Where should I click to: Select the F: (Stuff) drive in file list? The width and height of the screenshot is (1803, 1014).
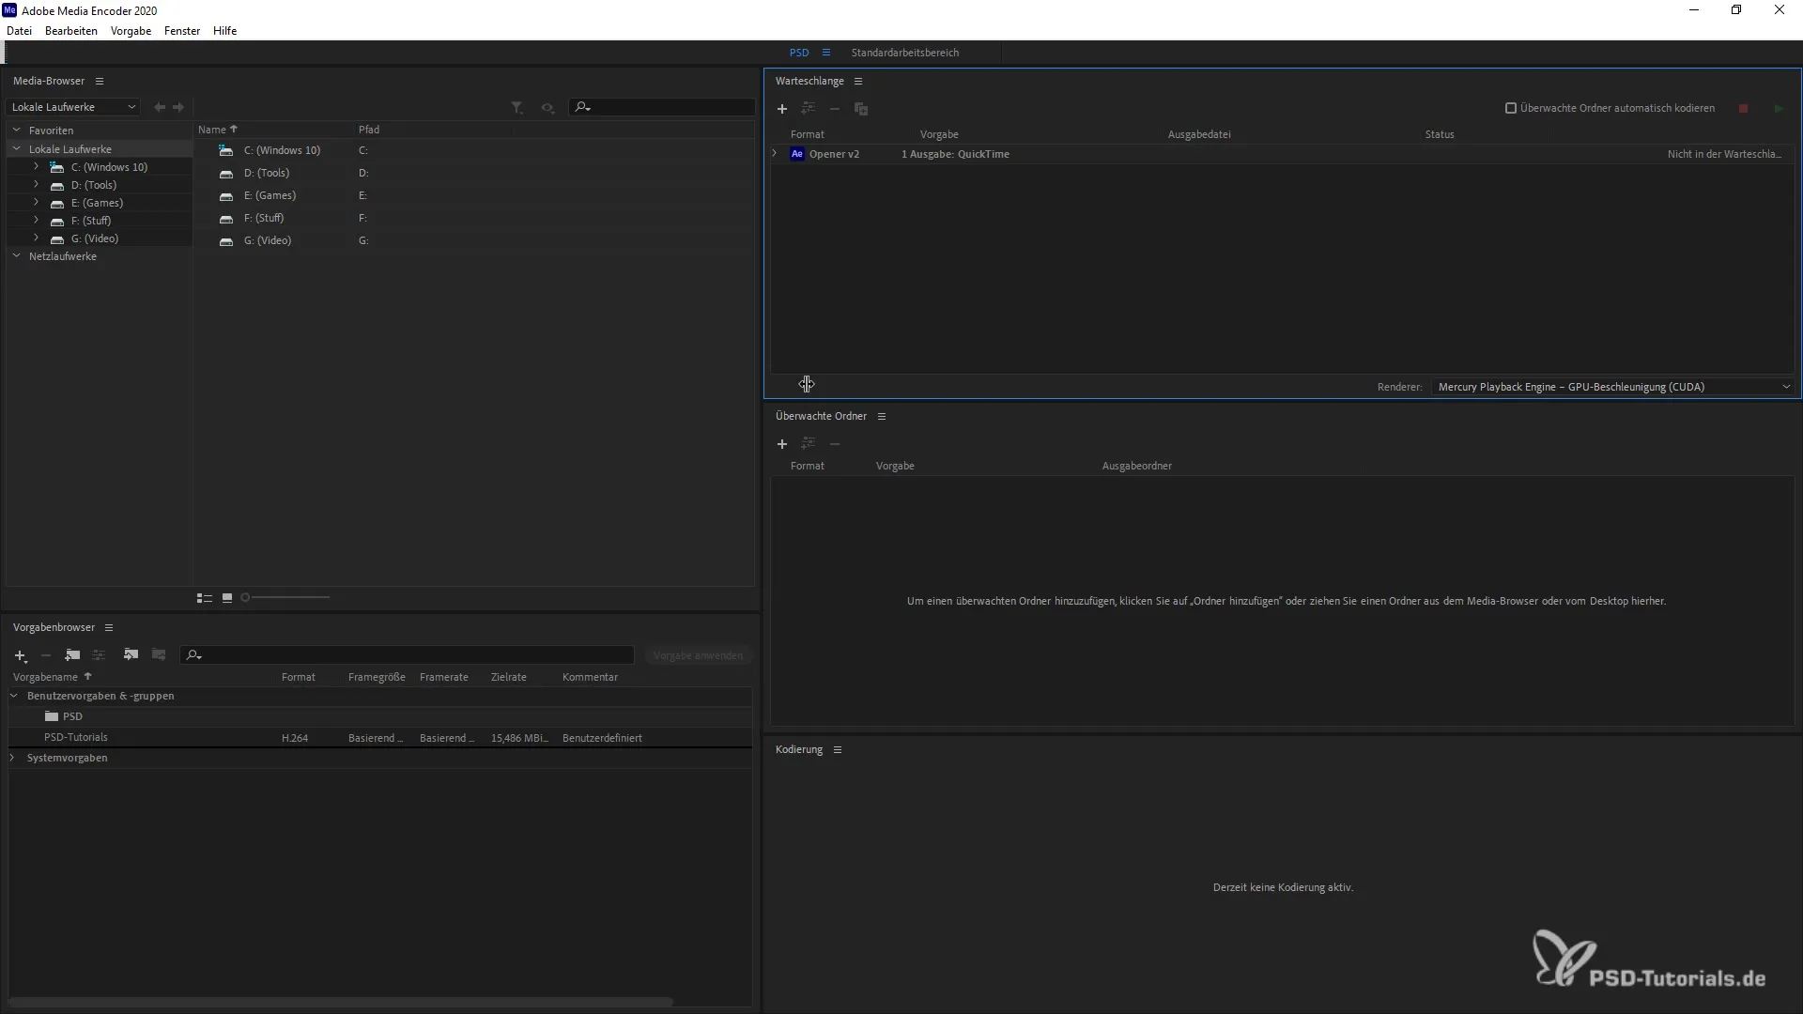coord(263,218)
